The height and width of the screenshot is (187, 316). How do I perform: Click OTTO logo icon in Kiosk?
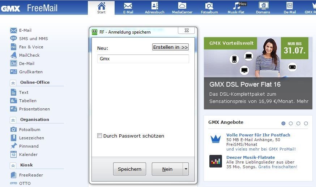click(13, 183)
